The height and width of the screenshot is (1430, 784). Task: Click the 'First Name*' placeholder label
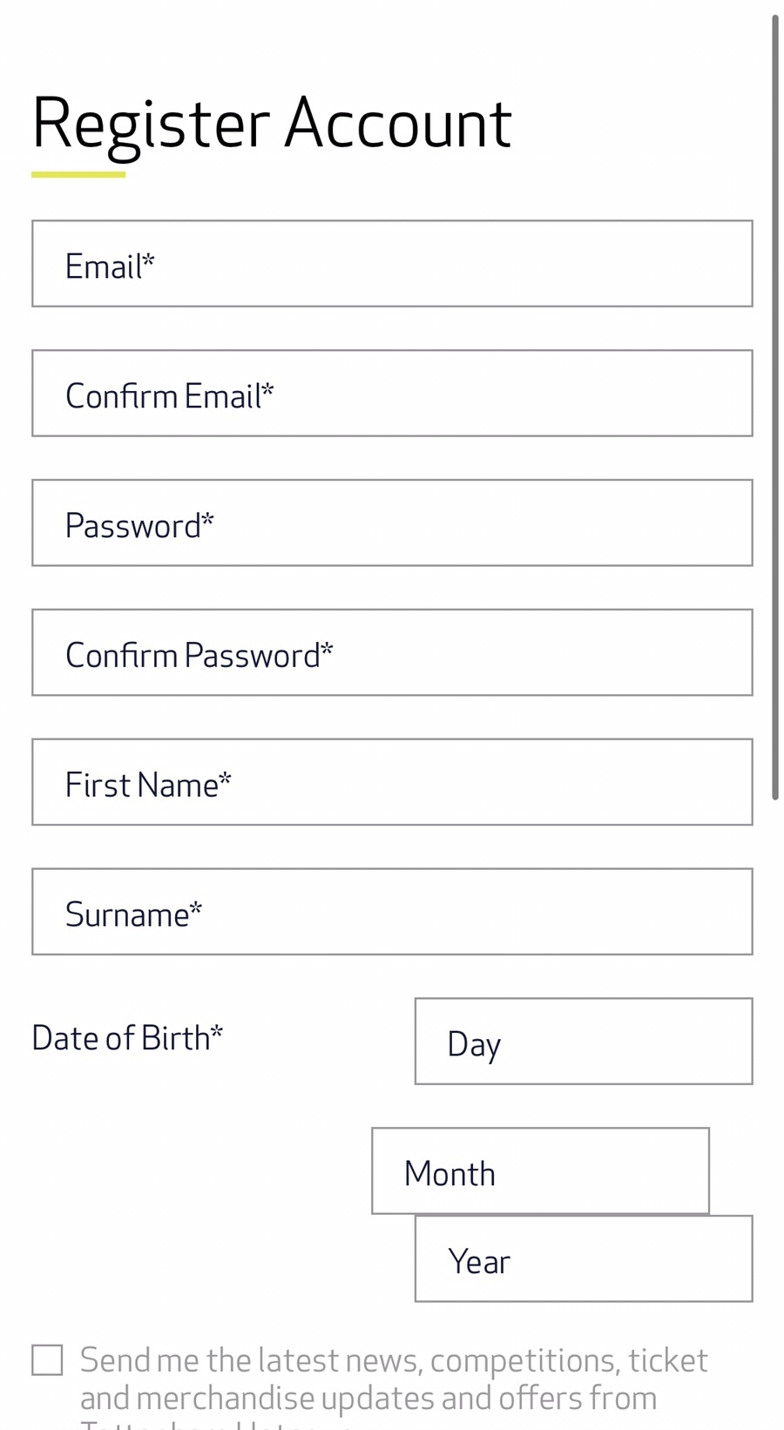click(x=148, y=786)
